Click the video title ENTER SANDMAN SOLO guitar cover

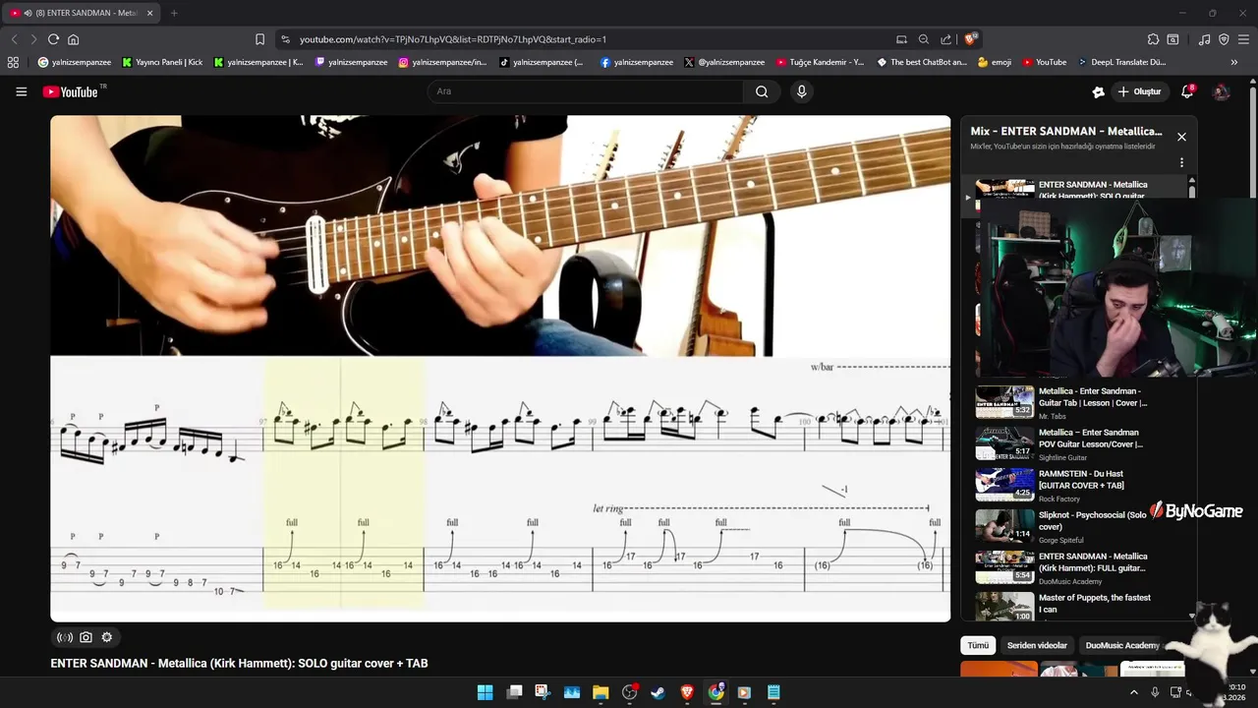(x=239, y=664)
